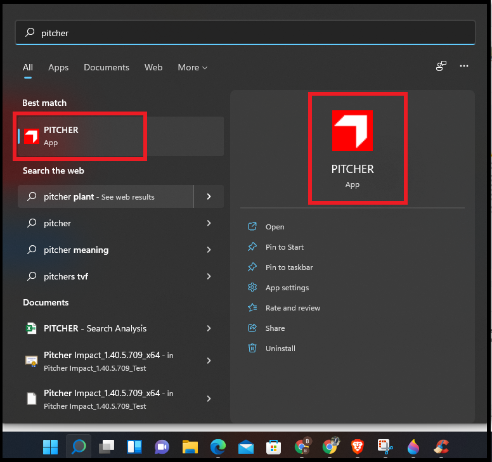
Task: Select Rate and review
Action: tap(292, 308)
